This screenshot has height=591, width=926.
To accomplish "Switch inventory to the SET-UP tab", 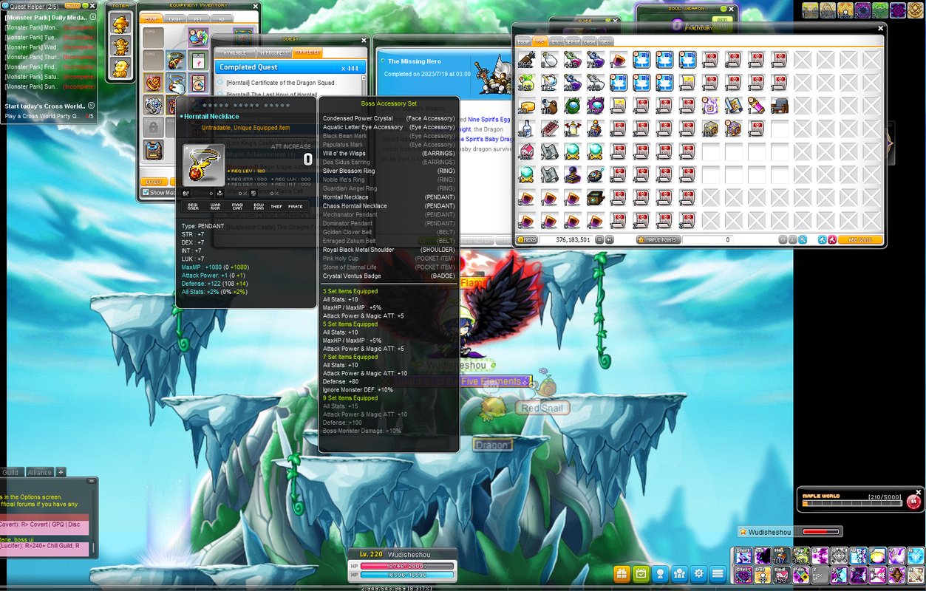I will (573, 41).
